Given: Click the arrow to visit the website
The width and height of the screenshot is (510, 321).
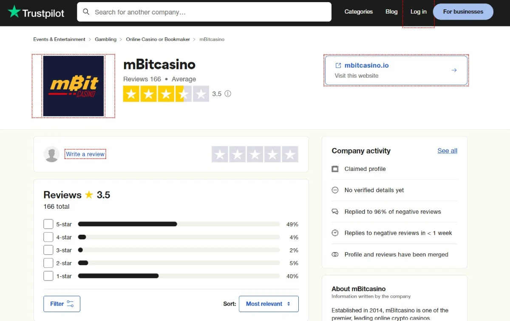Looking at the screenshot, I should coord(454,70).
